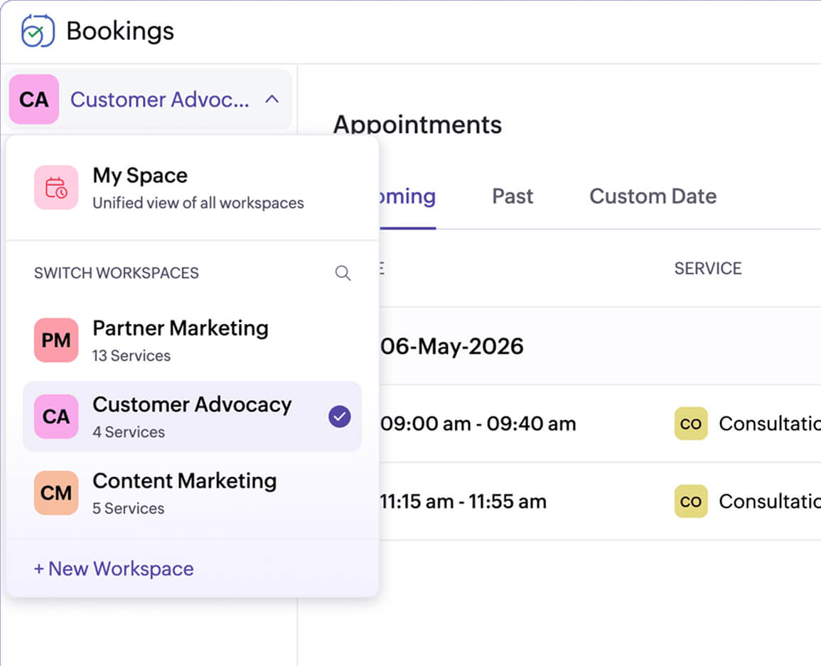Search workspaces with the magnifier icon
This screenshot has width=821, height=666.
343,273
